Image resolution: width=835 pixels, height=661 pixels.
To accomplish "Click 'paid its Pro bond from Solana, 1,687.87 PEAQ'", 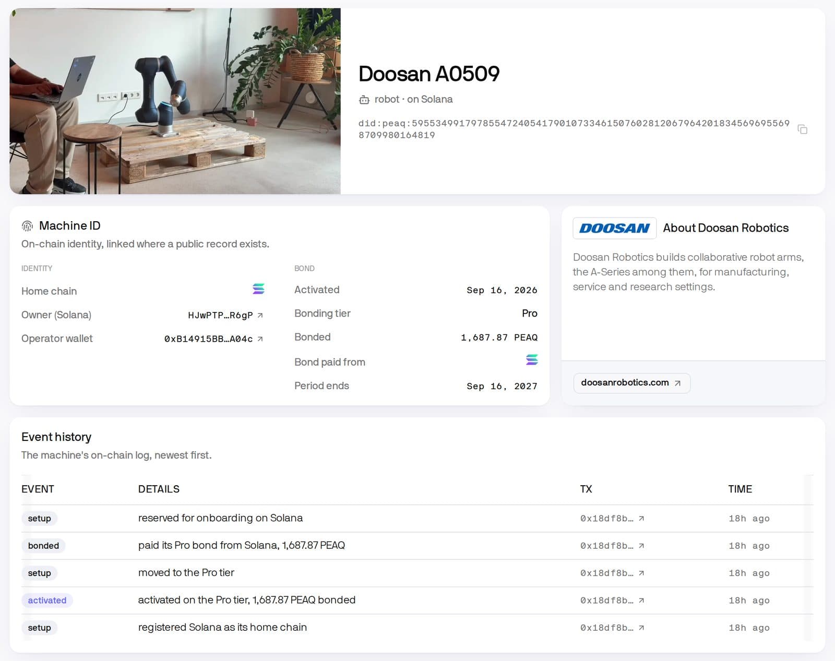I will 242,546.
